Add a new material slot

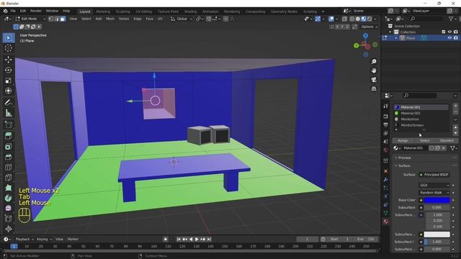pyautogui.click(x=455, y=106)
